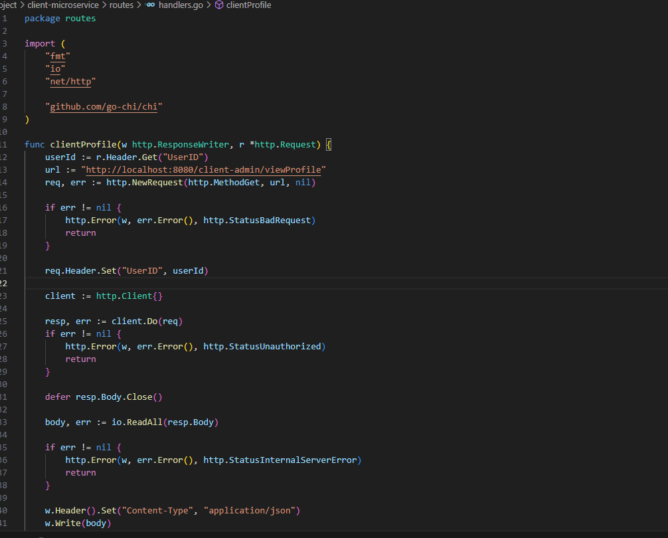Click return statement on line 37
Viewport: 668px width, 538px height.
point(80,473)
